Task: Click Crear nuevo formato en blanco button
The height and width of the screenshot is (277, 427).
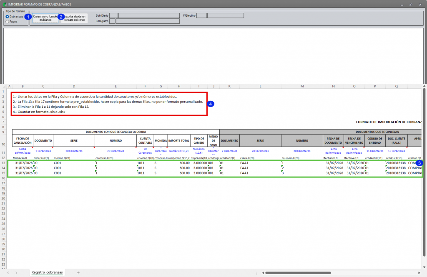Action: (x=45, y=18)
